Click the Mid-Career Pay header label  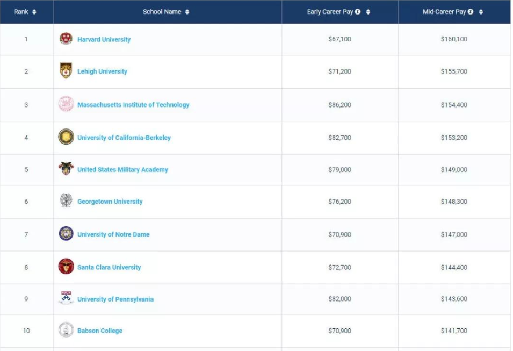444,12
